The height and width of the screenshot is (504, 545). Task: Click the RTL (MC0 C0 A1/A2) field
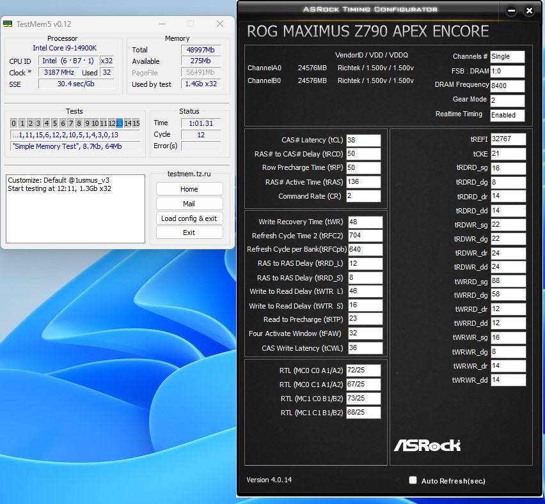[x=363, y=370]
